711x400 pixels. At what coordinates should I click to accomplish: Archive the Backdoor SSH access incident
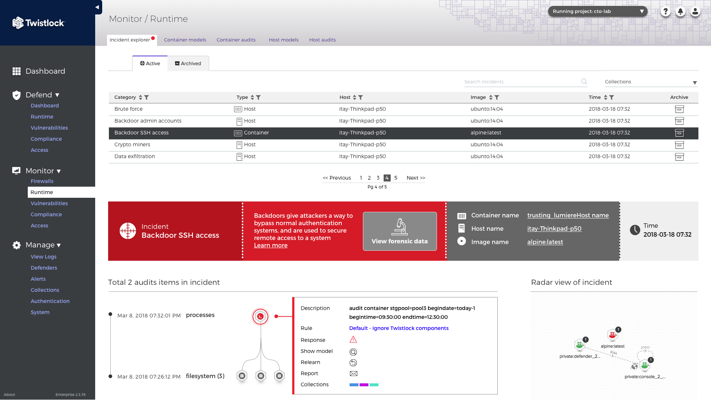pyautogui.click(x=679, y=133)
